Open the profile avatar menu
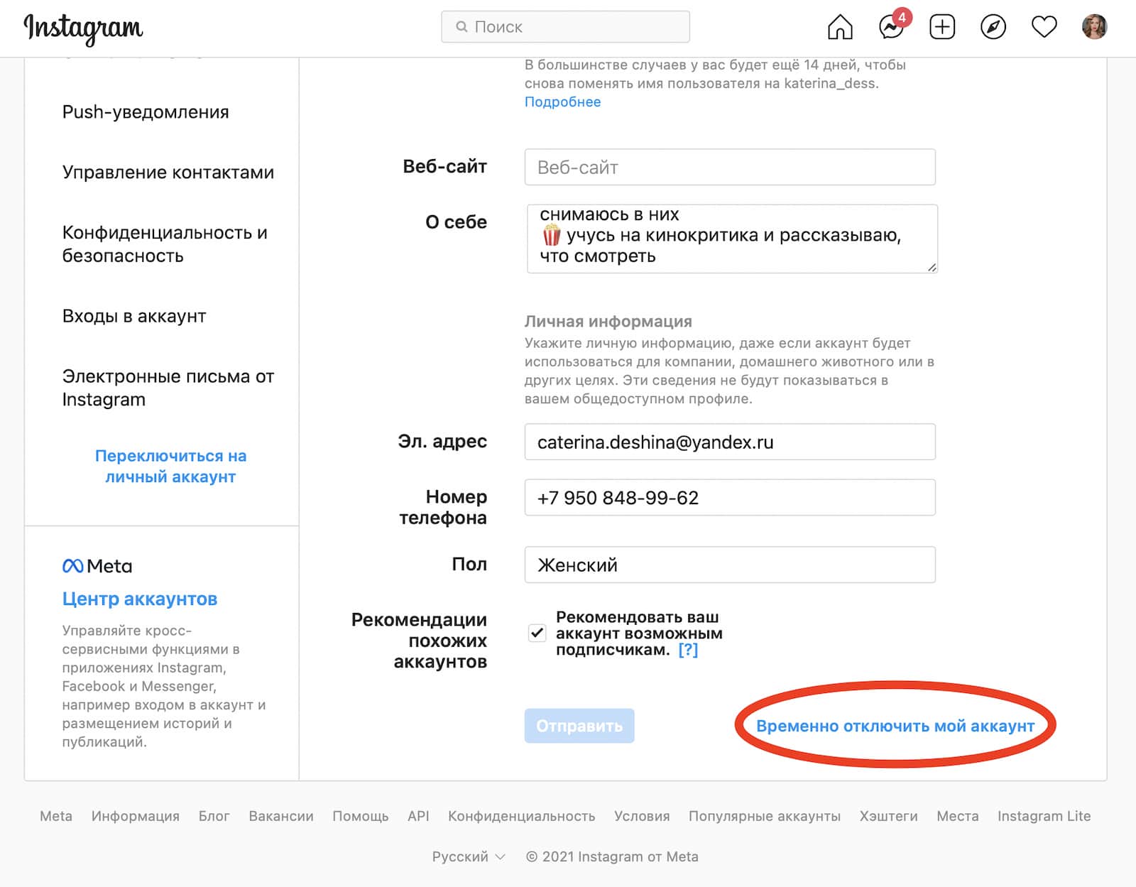1136x887 pixels. [1094, 27]
